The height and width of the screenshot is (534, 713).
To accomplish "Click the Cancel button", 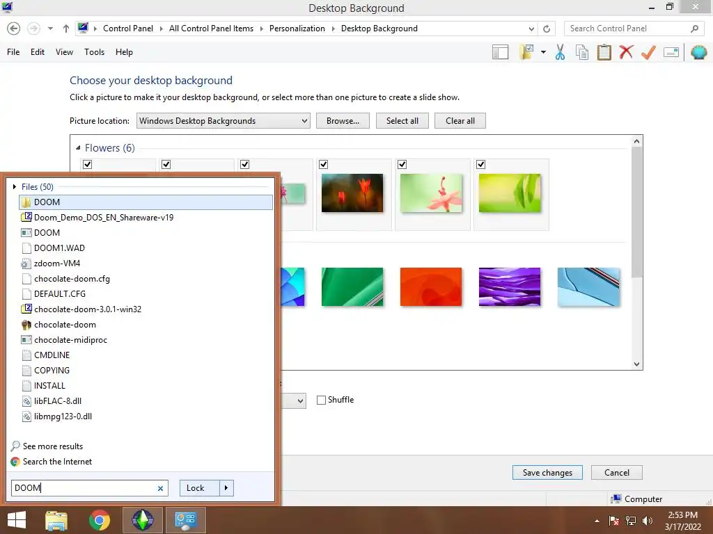I will (x=617, y=473).
